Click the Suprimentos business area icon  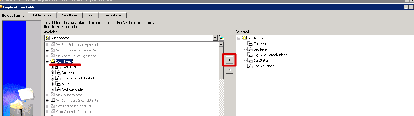pyautogui.click(x=48, y=38)
